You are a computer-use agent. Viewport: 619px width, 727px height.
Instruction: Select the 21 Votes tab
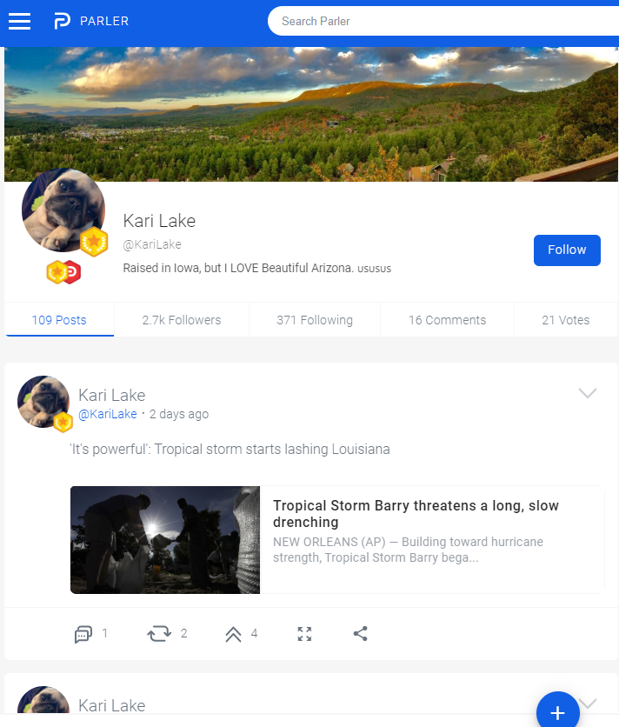pos(565,320)
